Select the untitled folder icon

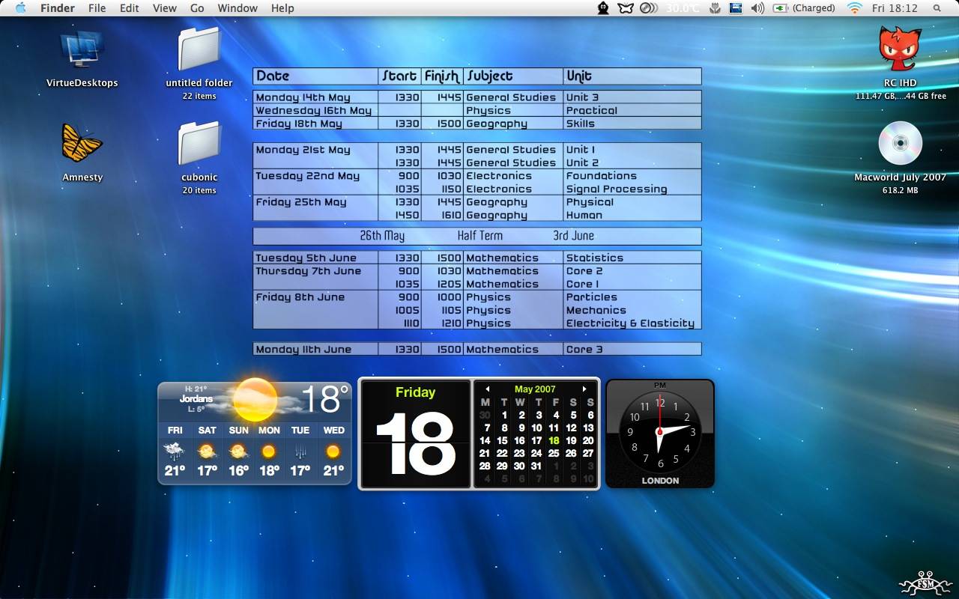(x=199, y=50)
